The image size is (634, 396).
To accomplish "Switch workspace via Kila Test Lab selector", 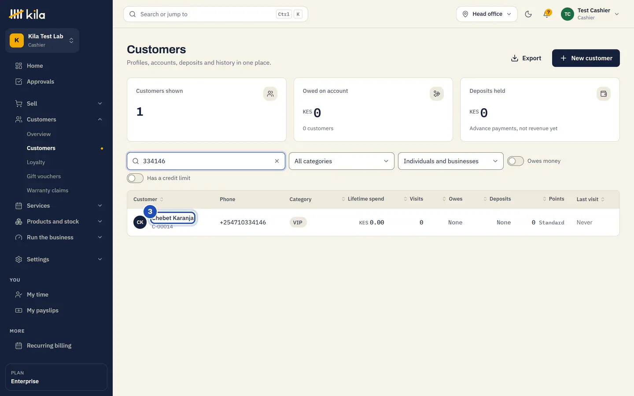I will (x=42, y=40).
